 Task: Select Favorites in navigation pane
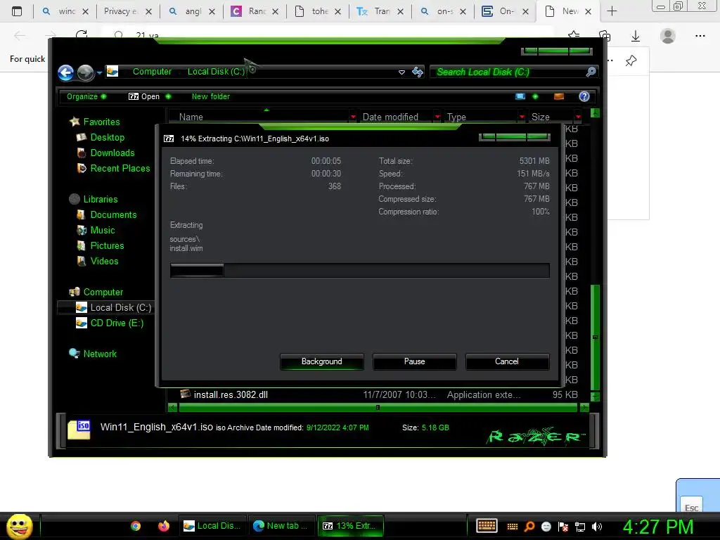tap(96, 122)
